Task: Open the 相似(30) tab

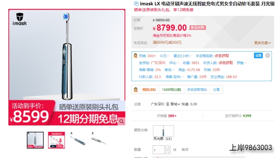Action: coord(149,90)
